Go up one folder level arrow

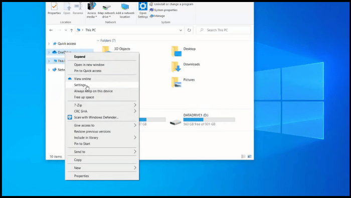71,30
